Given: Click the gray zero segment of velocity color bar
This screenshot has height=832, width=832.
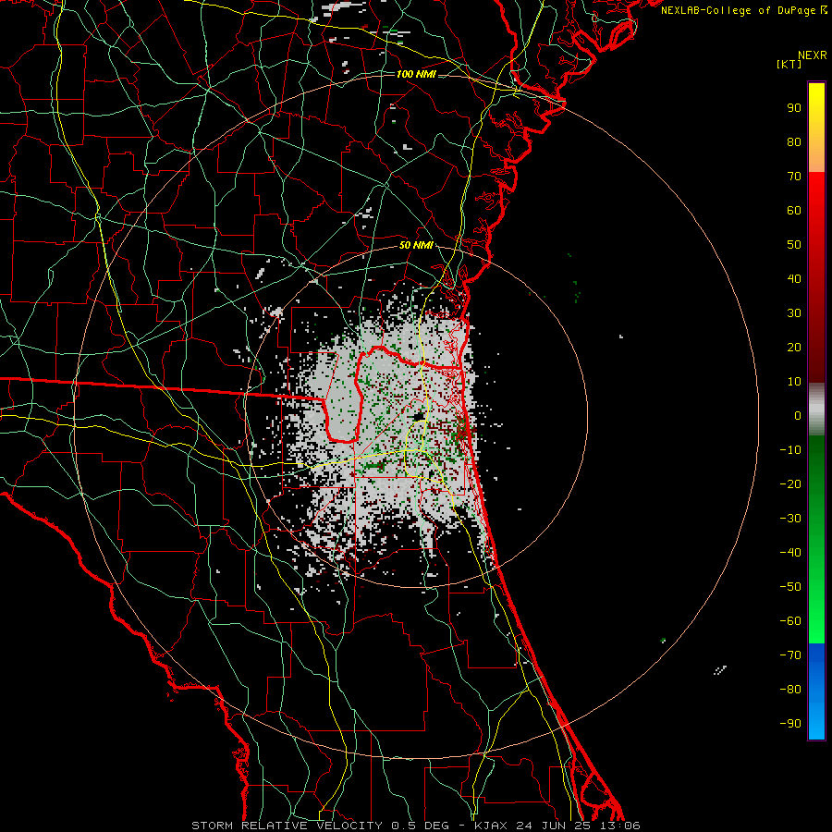Looking at the screenshot, I should coord(816,410).
